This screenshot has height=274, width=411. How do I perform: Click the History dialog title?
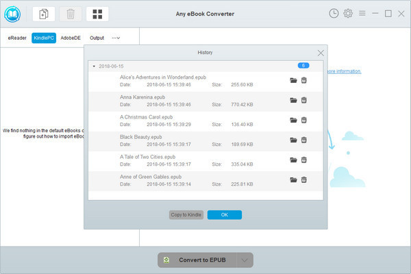tap(205, 53)
